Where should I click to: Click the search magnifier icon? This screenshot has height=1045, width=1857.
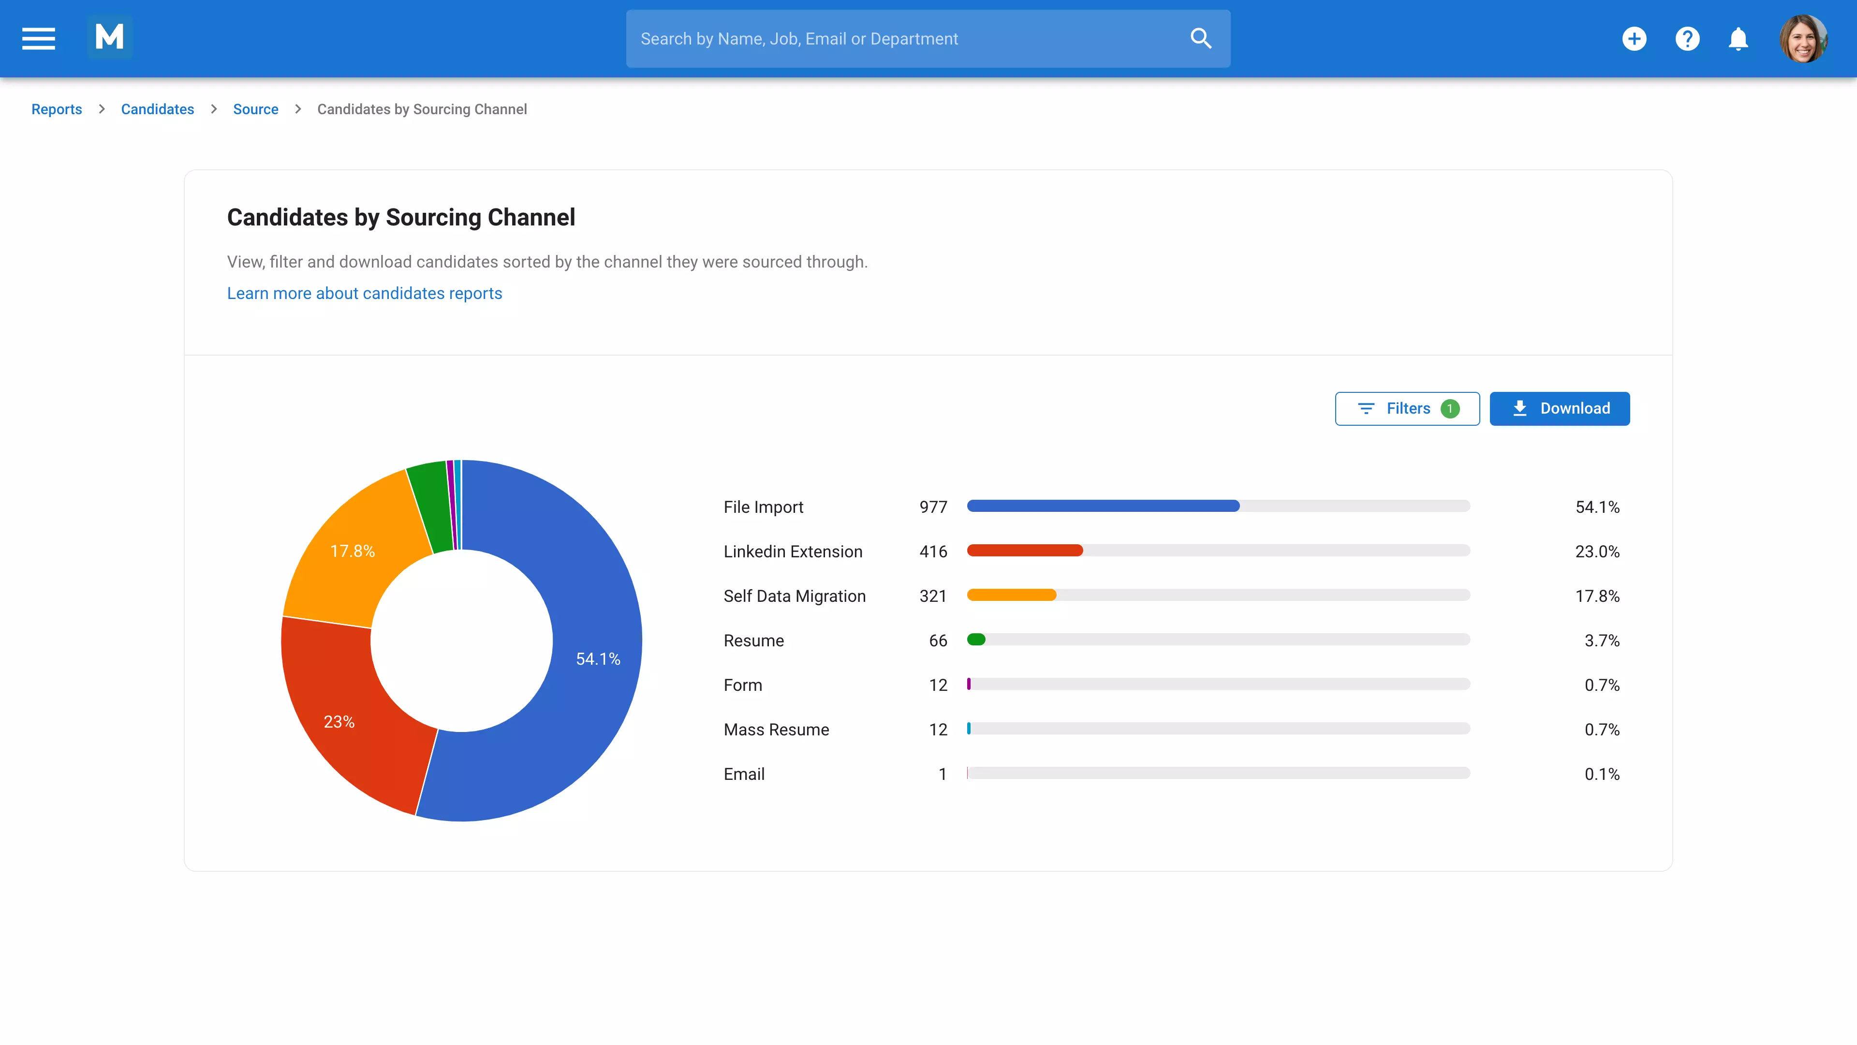click(x=1200, y=38)
